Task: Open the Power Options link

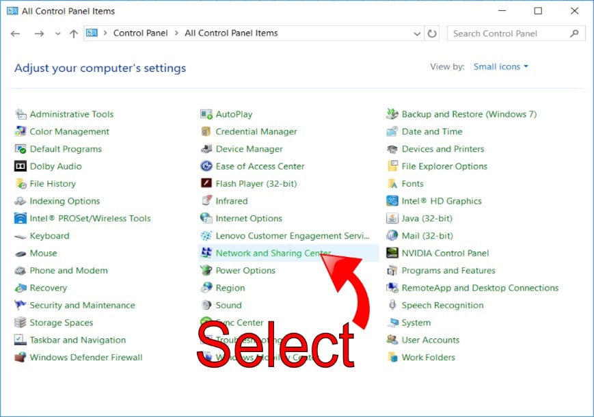Action: pyautogui.click(x=245, y=271)
